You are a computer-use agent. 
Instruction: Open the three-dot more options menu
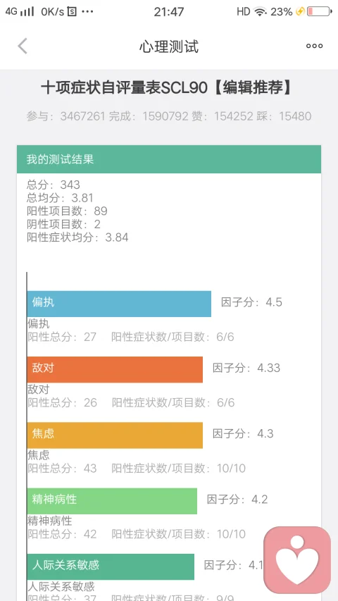[x=314, y=46]
